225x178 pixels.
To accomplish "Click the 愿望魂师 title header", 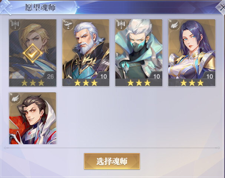I will [x=40, y=7].
